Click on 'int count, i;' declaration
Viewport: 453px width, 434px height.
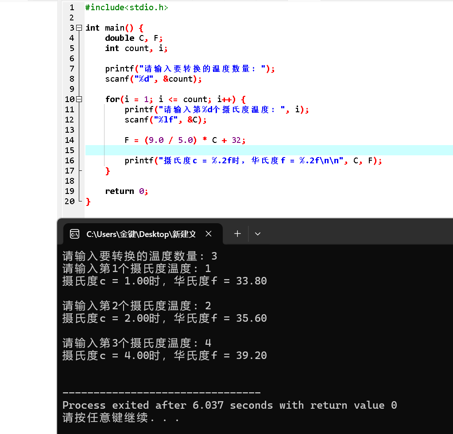[x=136, y=48]
